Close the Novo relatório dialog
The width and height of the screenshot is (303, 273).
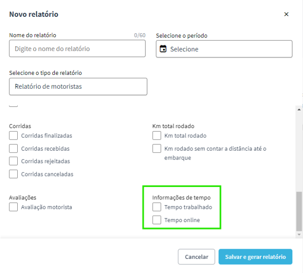click(286, 14)
